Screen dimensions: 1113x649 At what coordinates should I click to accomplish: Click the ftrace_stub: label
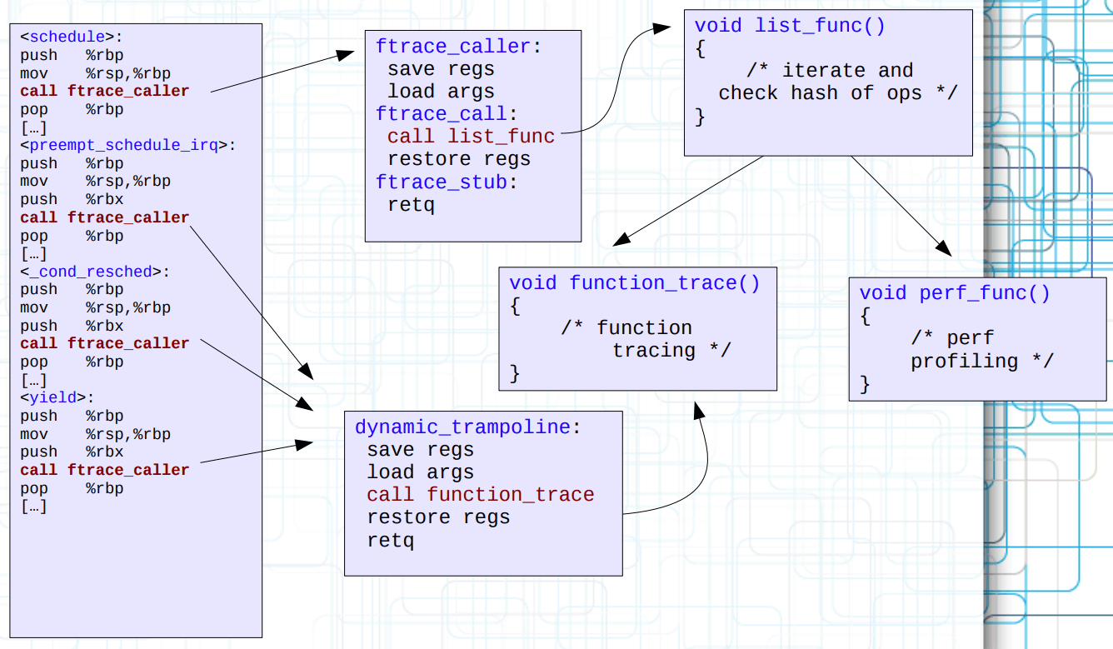coord(447,182)
